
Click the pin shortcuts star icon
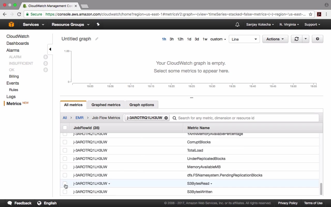[98, 24]
